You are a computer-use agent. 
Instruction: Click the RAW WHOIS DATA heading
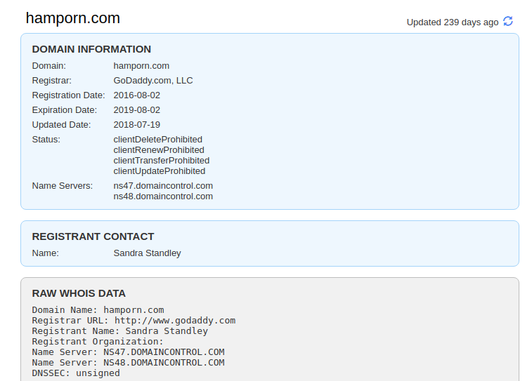(x=79, y=293)
